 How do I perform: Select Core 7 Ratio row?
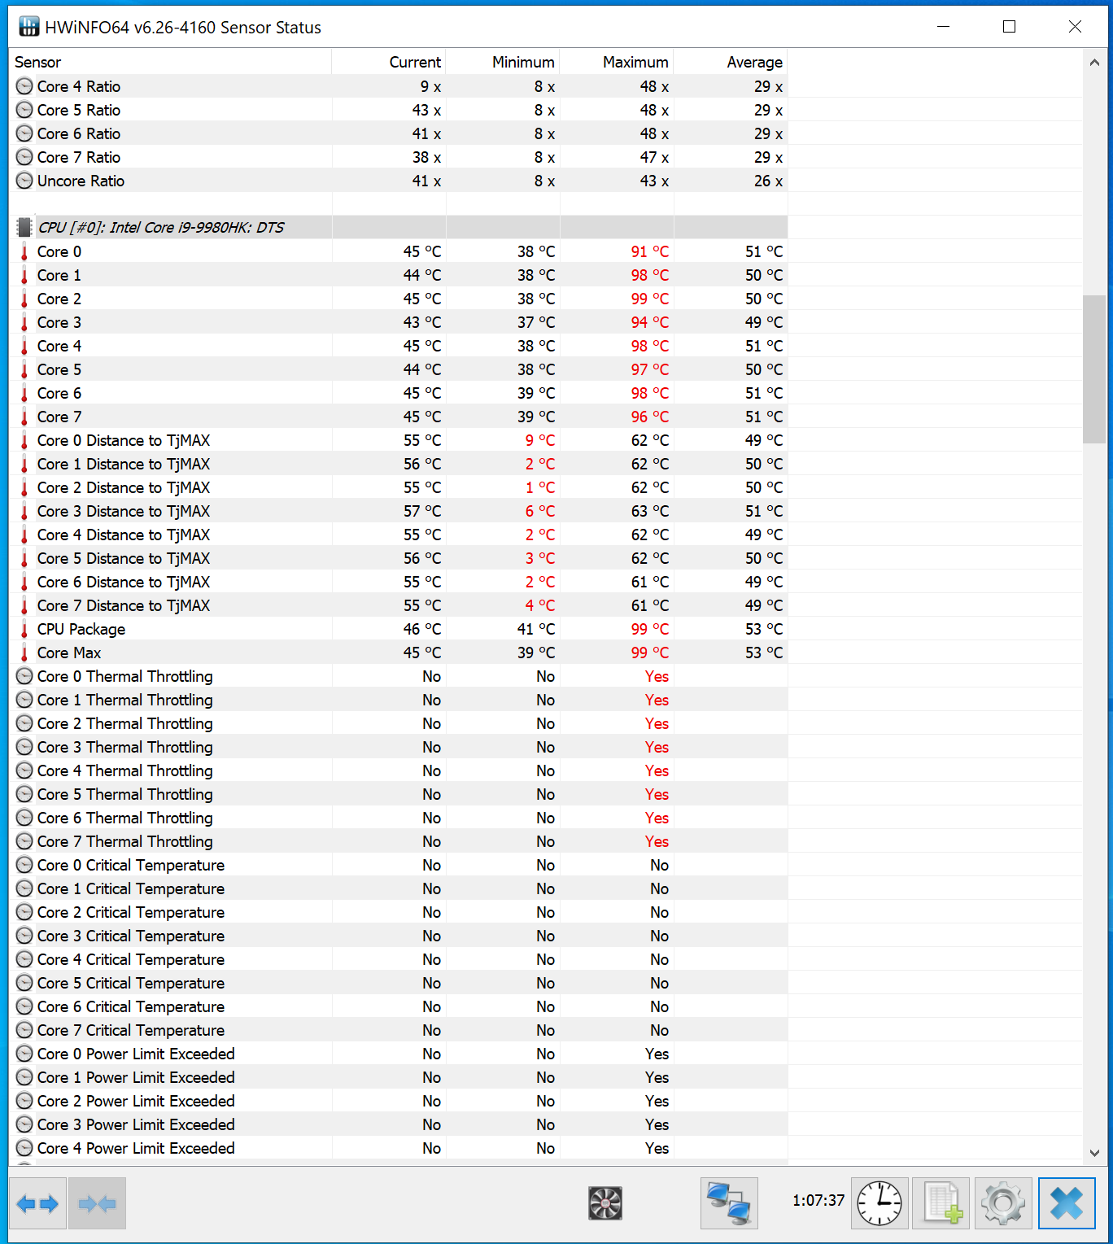point(399,157)
